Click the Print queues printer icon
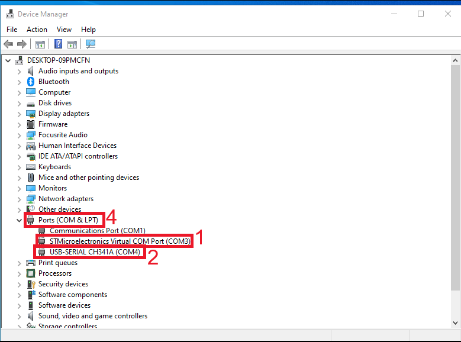This screenshot has width=461, height=342. pyautogui.click(x=31, y=263)
